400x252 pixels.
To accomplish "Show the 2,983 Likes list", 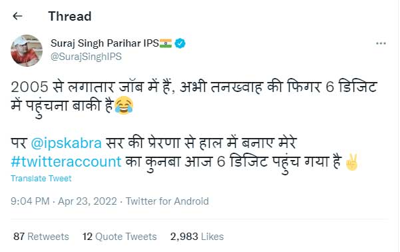I will pos(197,237).
